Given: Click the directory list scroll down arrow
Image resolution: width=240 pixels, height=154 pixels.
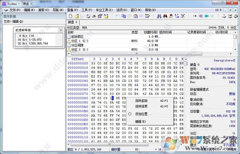Looking at the screenshot, I should [235, 49].
